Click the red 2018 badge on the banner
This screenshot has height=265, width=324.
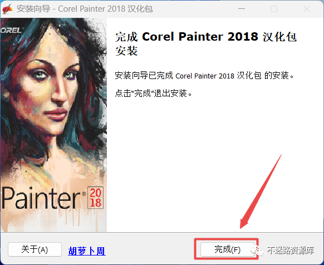tap(95, 198)
